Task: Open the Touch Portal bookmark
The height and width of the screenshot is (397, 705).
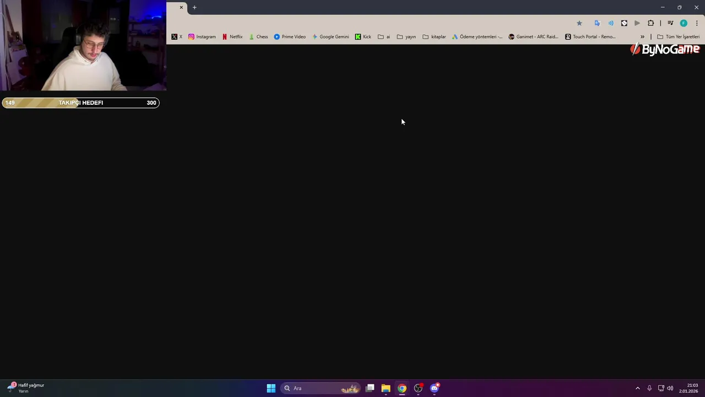Action: pyautogui.click(x=590, y=37)
